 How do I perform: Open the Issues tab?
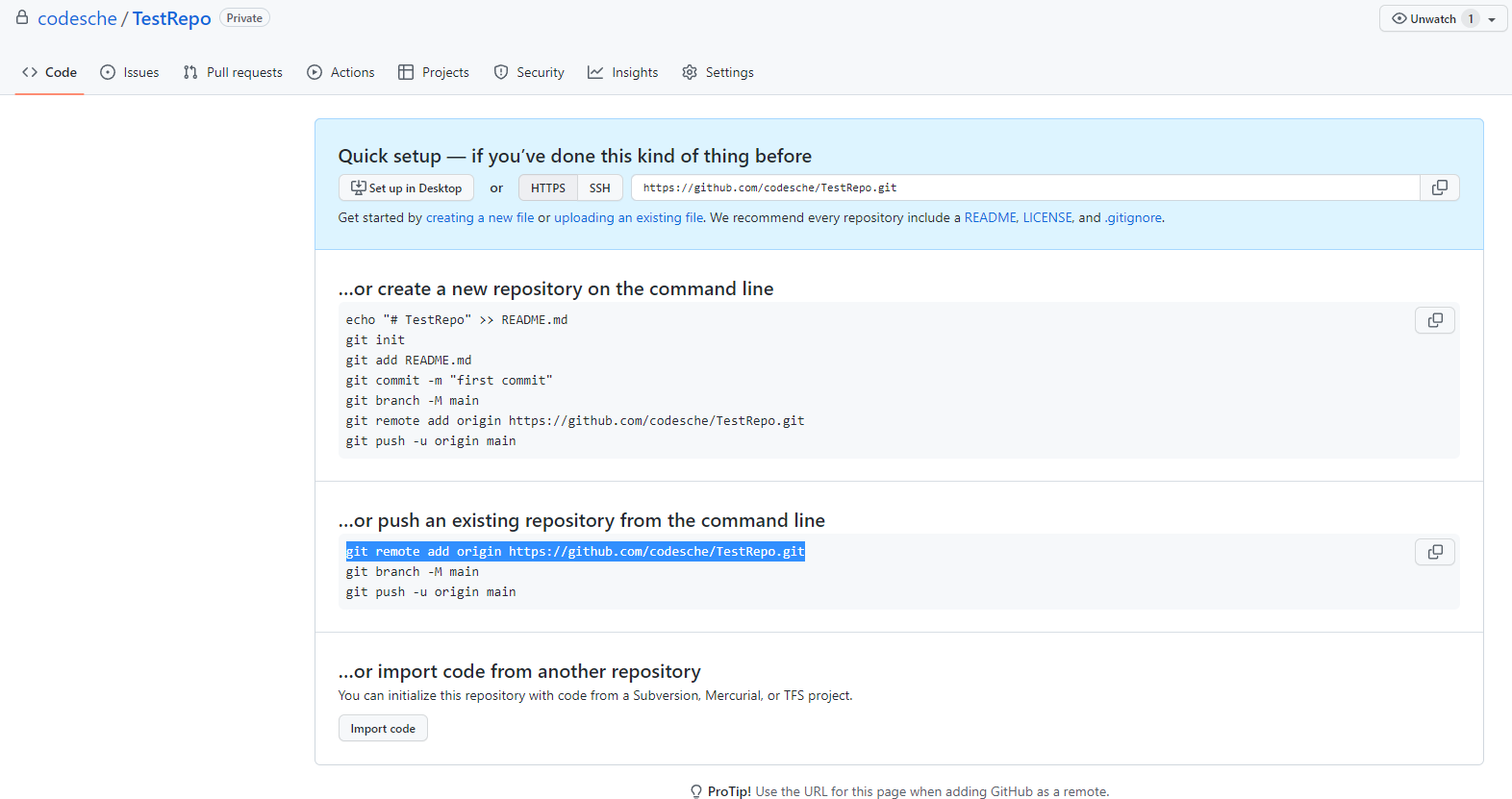point(130,72)
